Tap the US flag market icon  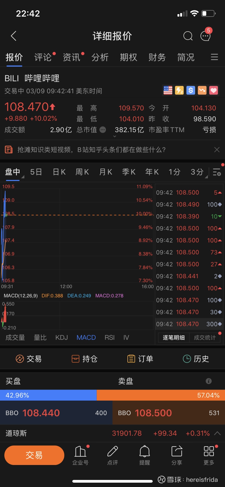point(168,90)
